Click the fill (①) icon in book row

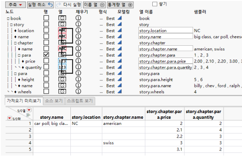coord(78,18)
